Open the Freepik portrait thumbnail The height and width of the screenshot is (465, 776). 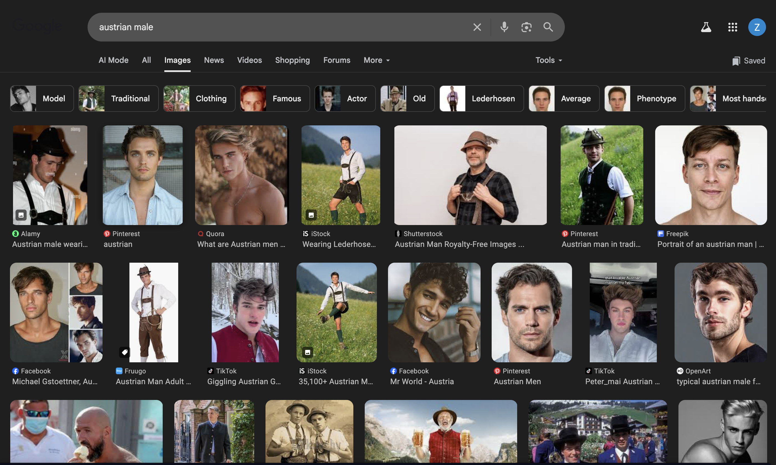pos(711,175)
